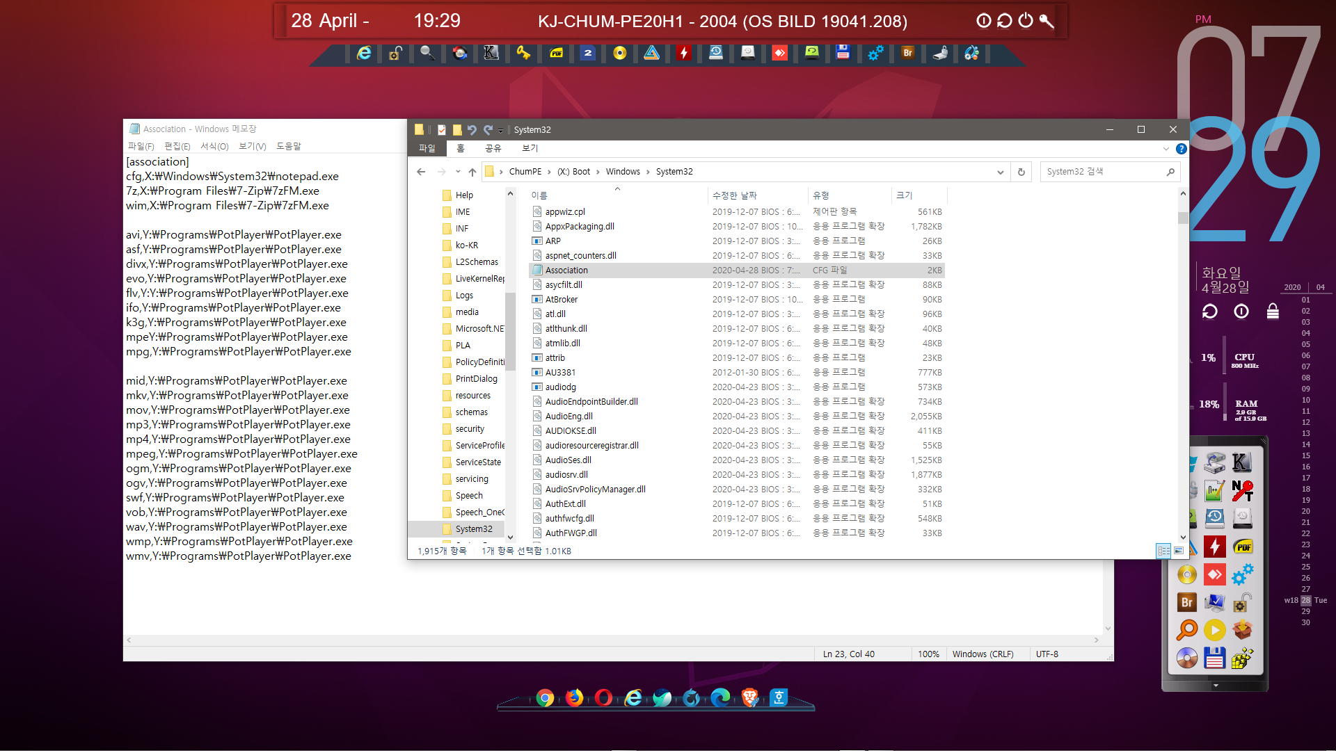Viewport: 1336px width, 751px height.
Task: Open Notepad 파일(F) menu
Action: (x=141, y=146)
